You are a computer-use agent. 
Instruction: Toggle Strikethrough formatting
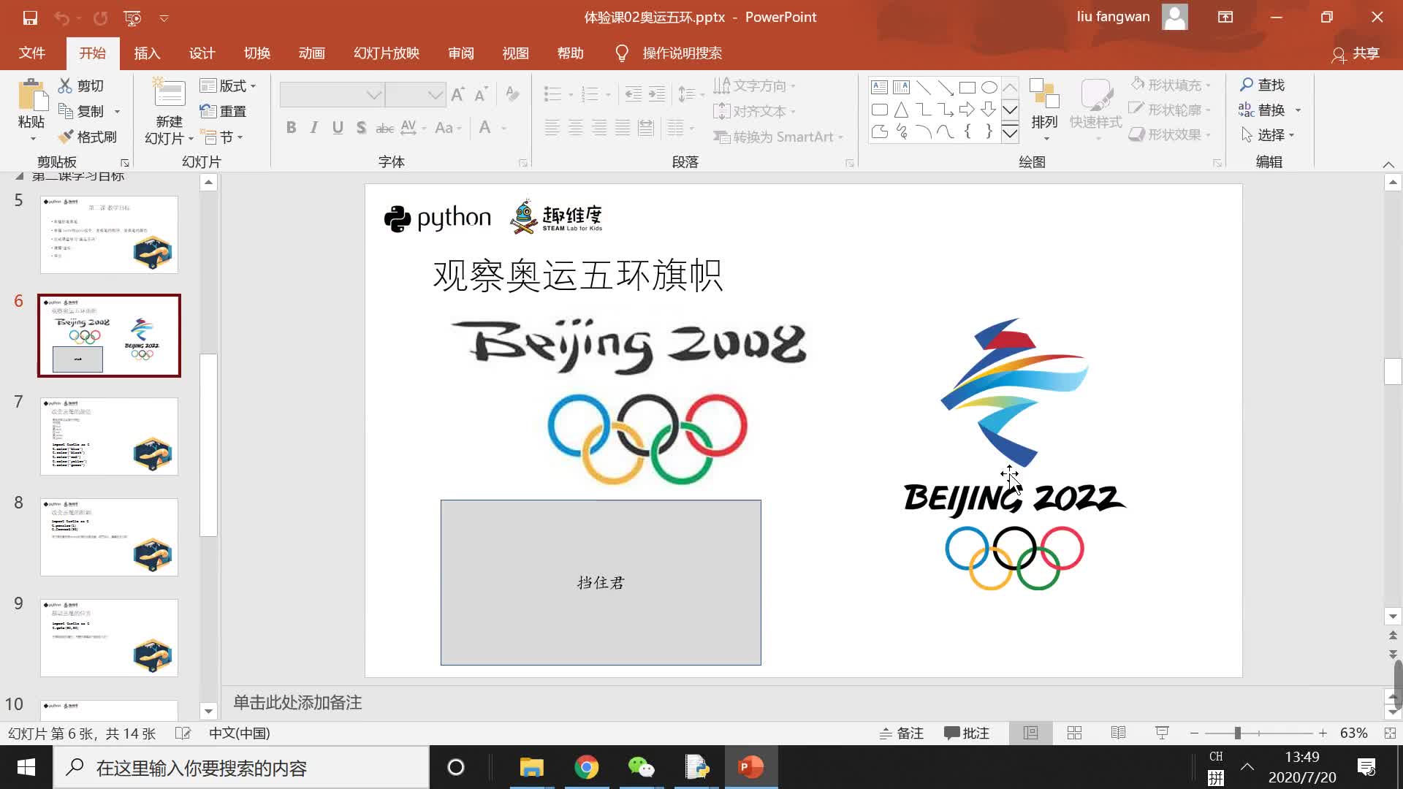tap(384, 128)
